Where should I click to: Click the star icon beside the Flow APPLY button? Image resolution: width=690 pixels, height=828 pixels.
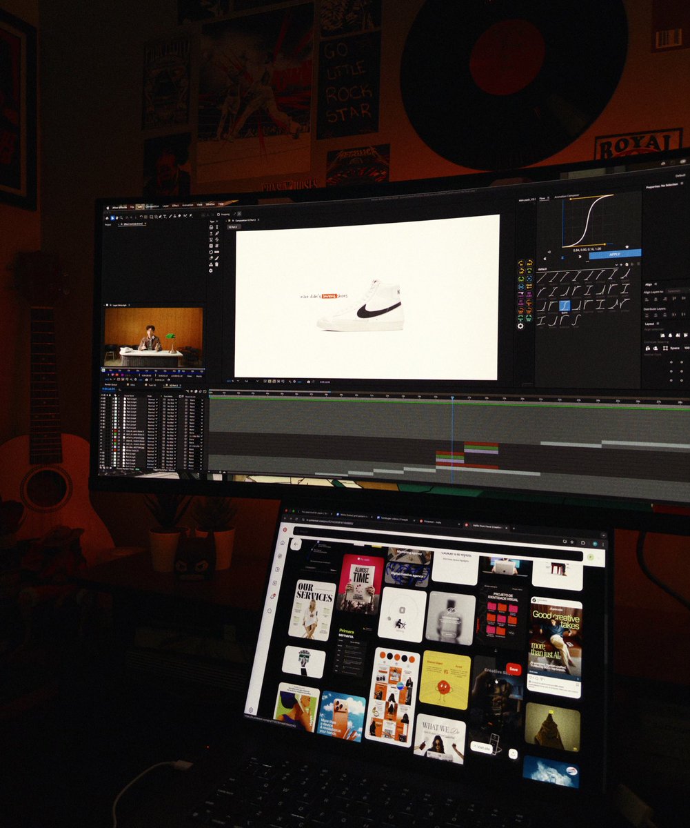pyautogui.click(x=628, y=246)
